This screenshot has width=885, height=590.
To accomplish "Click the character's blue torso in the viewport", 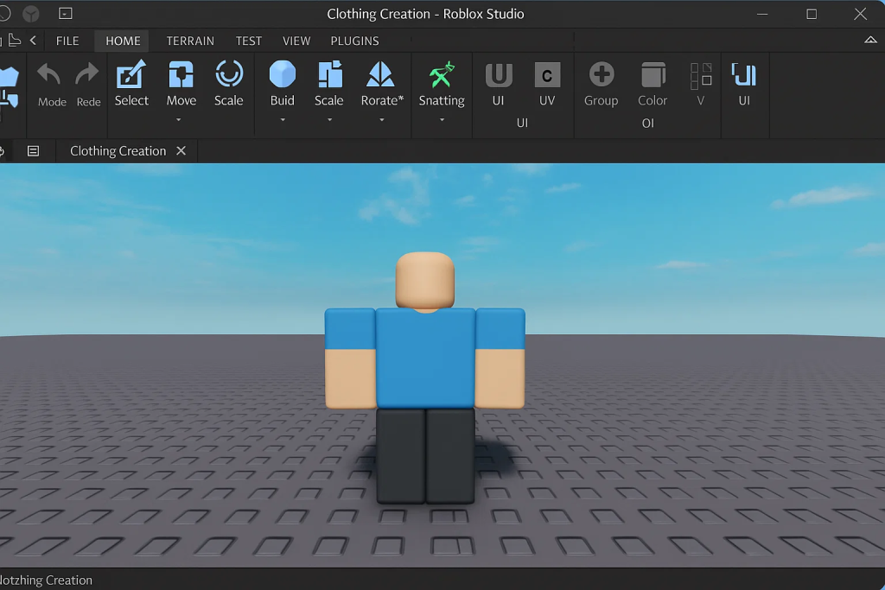I will tap(425, 358).
